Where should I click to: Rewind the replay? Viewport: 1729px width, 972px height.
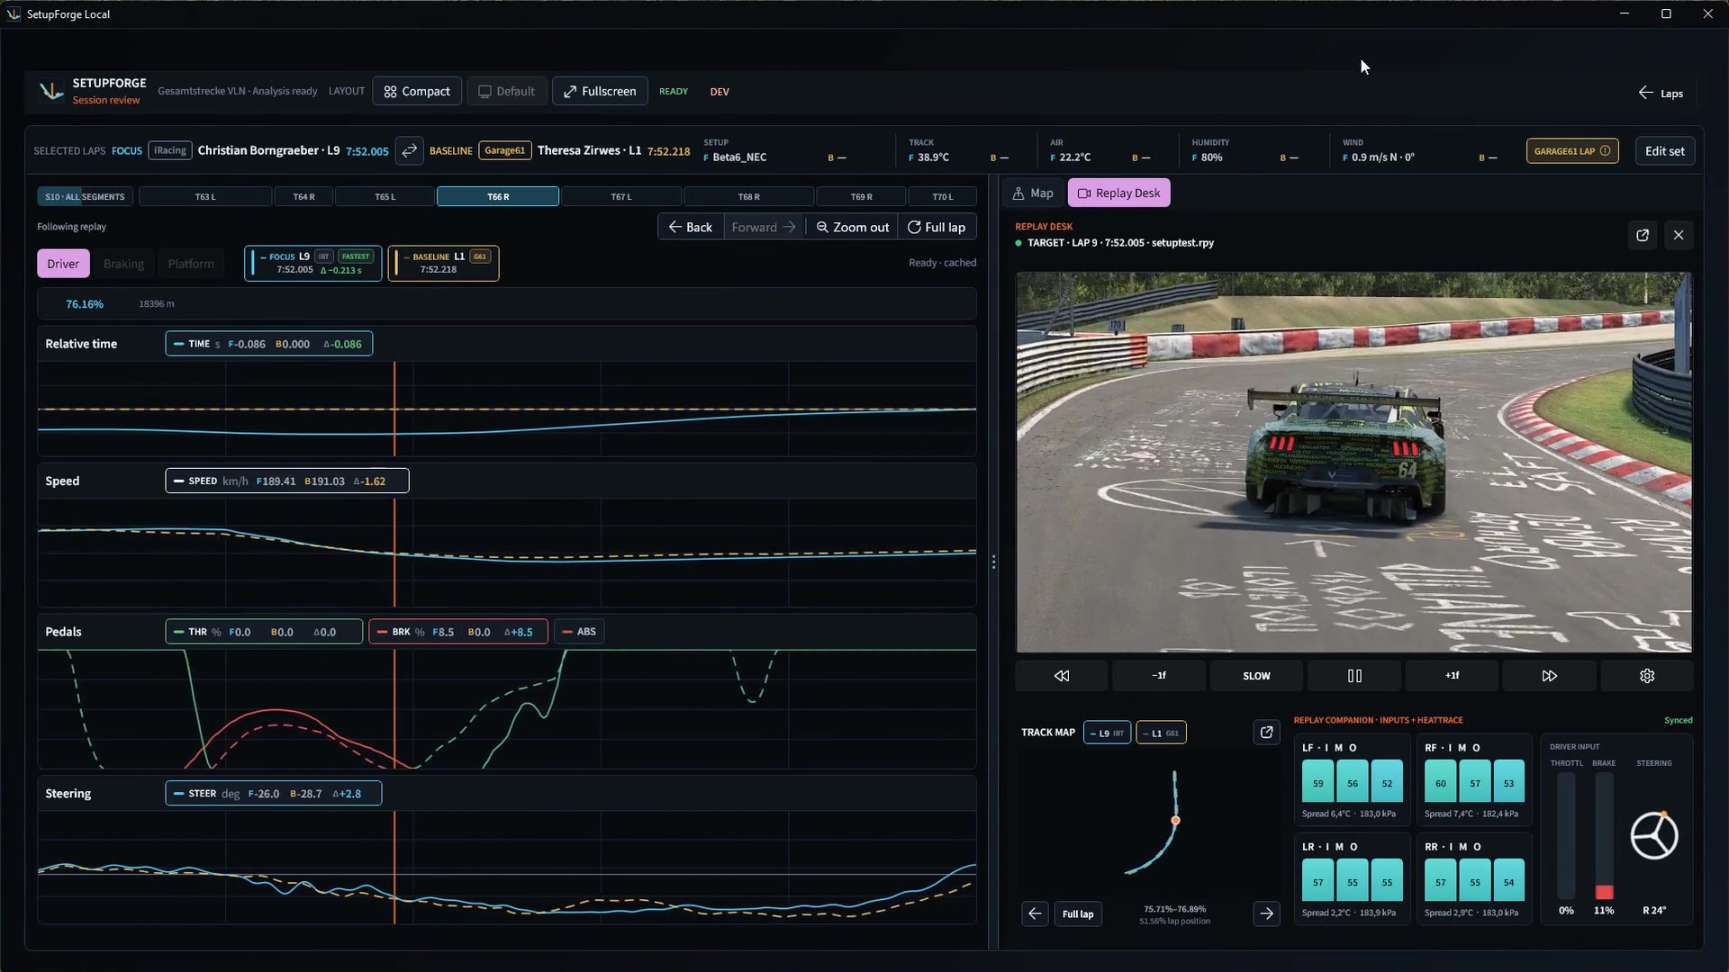(x=1062, y=676)
